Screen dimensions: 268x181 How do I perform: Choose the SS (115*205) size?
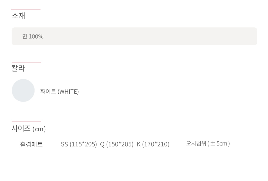pyautogui.click(x=79, y=144)
